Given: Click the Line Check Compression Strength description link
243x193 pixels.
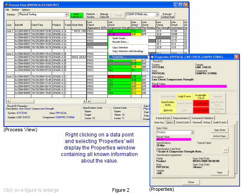Looking at the screenshot, I should pos(37,109).
